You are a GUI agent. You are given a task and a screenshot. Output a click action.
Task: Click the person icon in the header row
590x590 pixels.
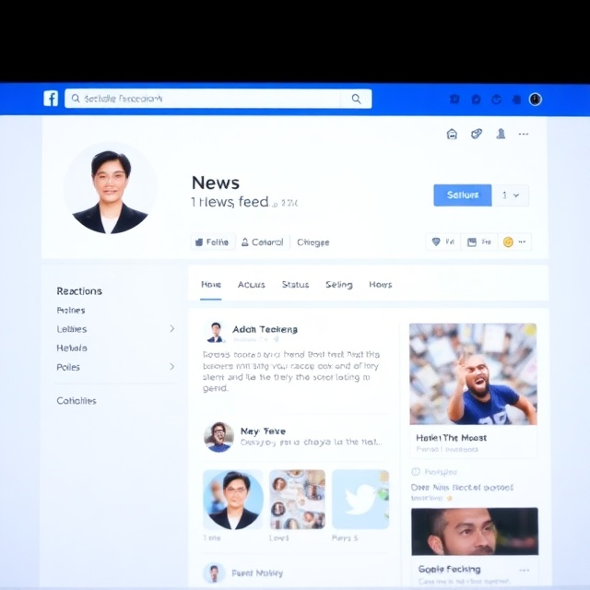(x=501, y=134)
